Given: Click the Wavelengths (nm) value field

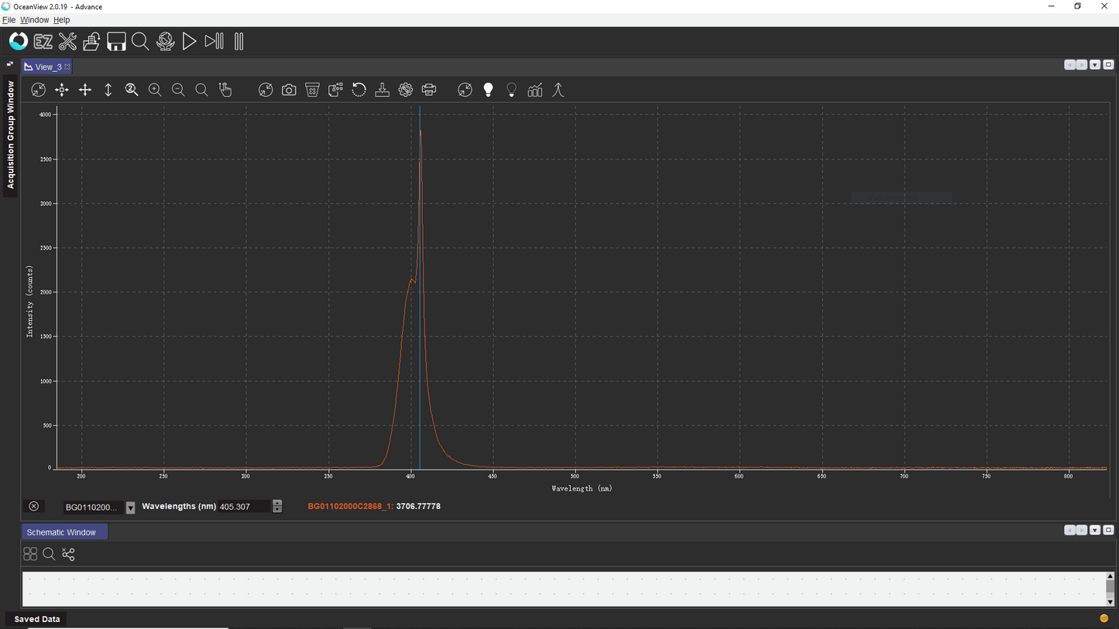Looking at the screenshot, I should (x=244, y=507).
